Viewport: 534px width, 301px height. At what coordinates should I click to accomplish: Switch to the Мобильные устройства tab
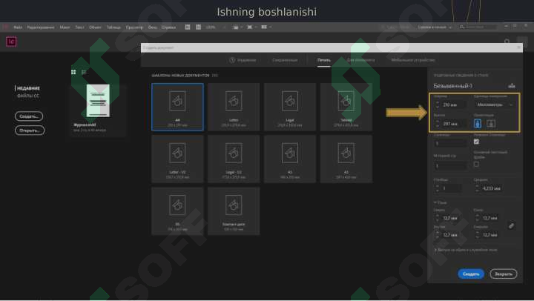413,60
